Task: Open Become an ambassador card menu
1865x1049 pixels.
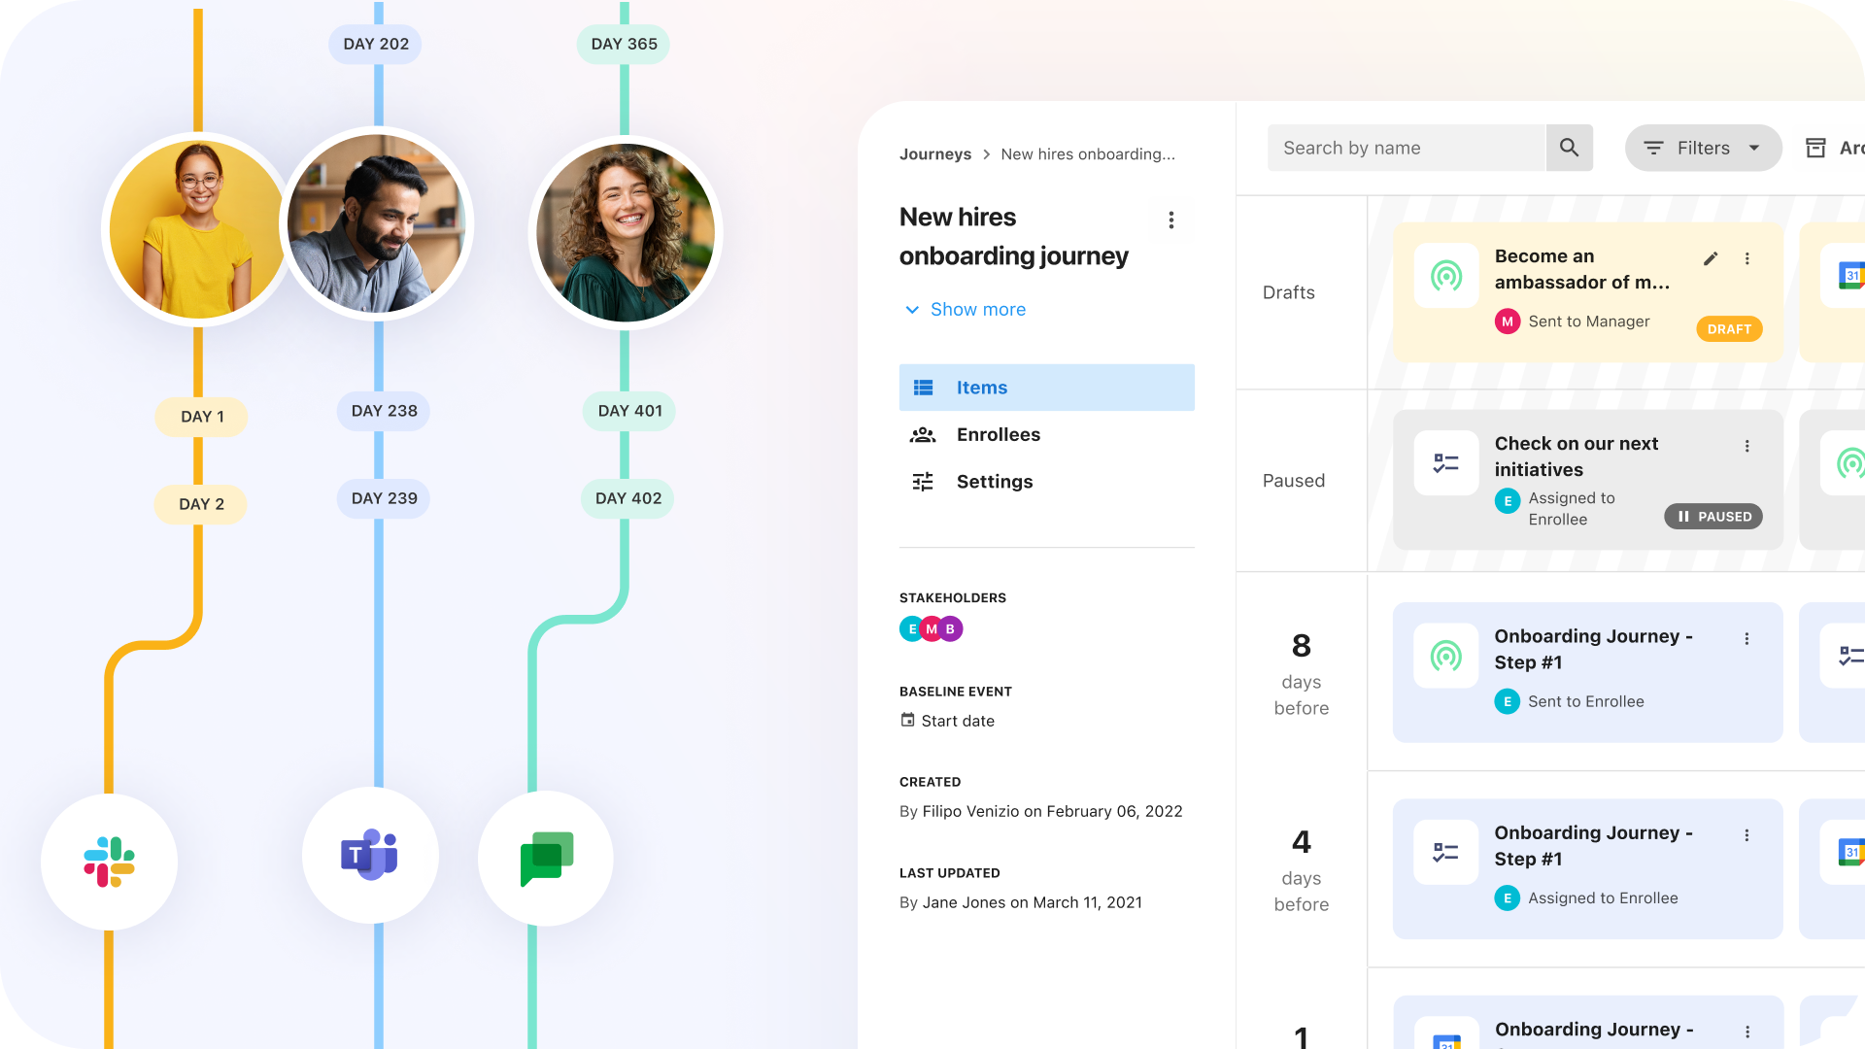Action: [1746, 258]
